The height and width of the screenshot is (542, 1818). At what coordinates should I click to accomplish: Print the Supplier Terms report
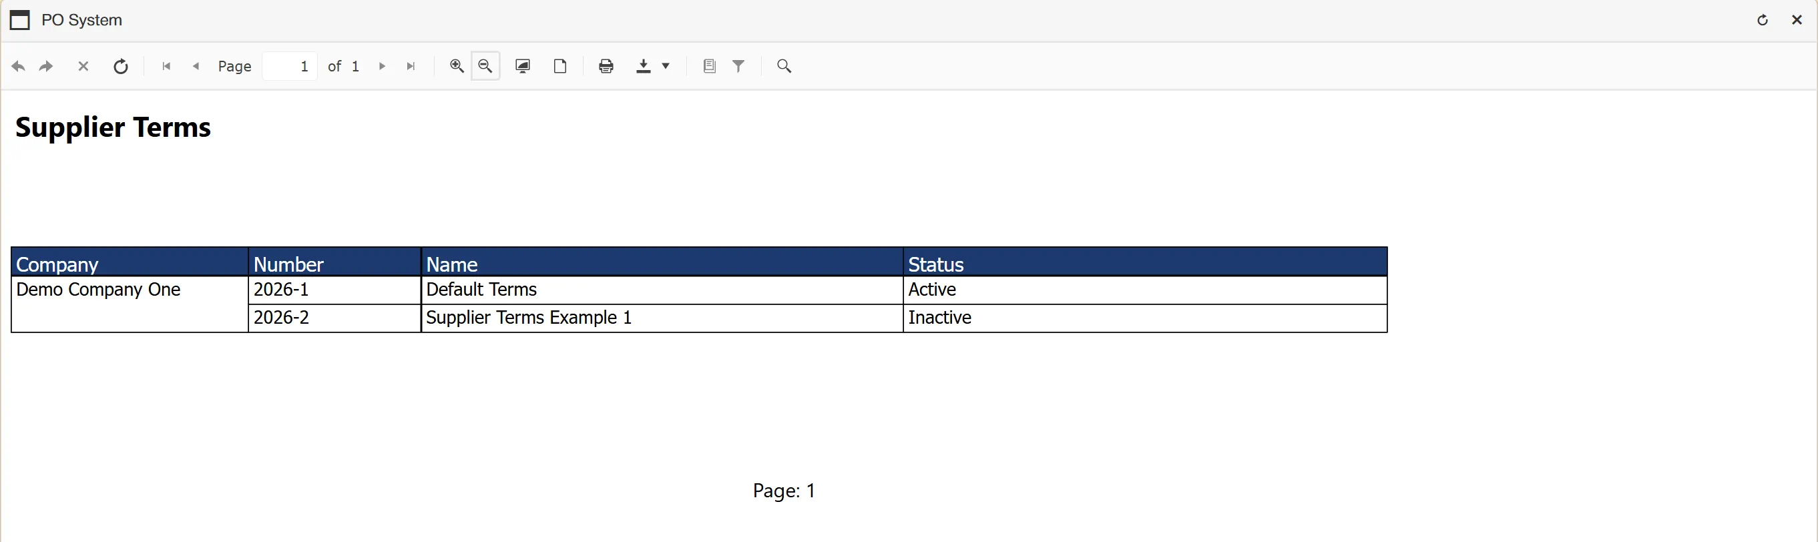(606, 65)
